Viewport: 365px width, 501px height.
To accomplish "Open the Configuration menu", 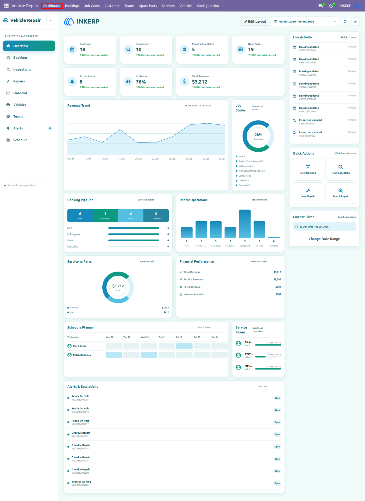I will [208, 6].
